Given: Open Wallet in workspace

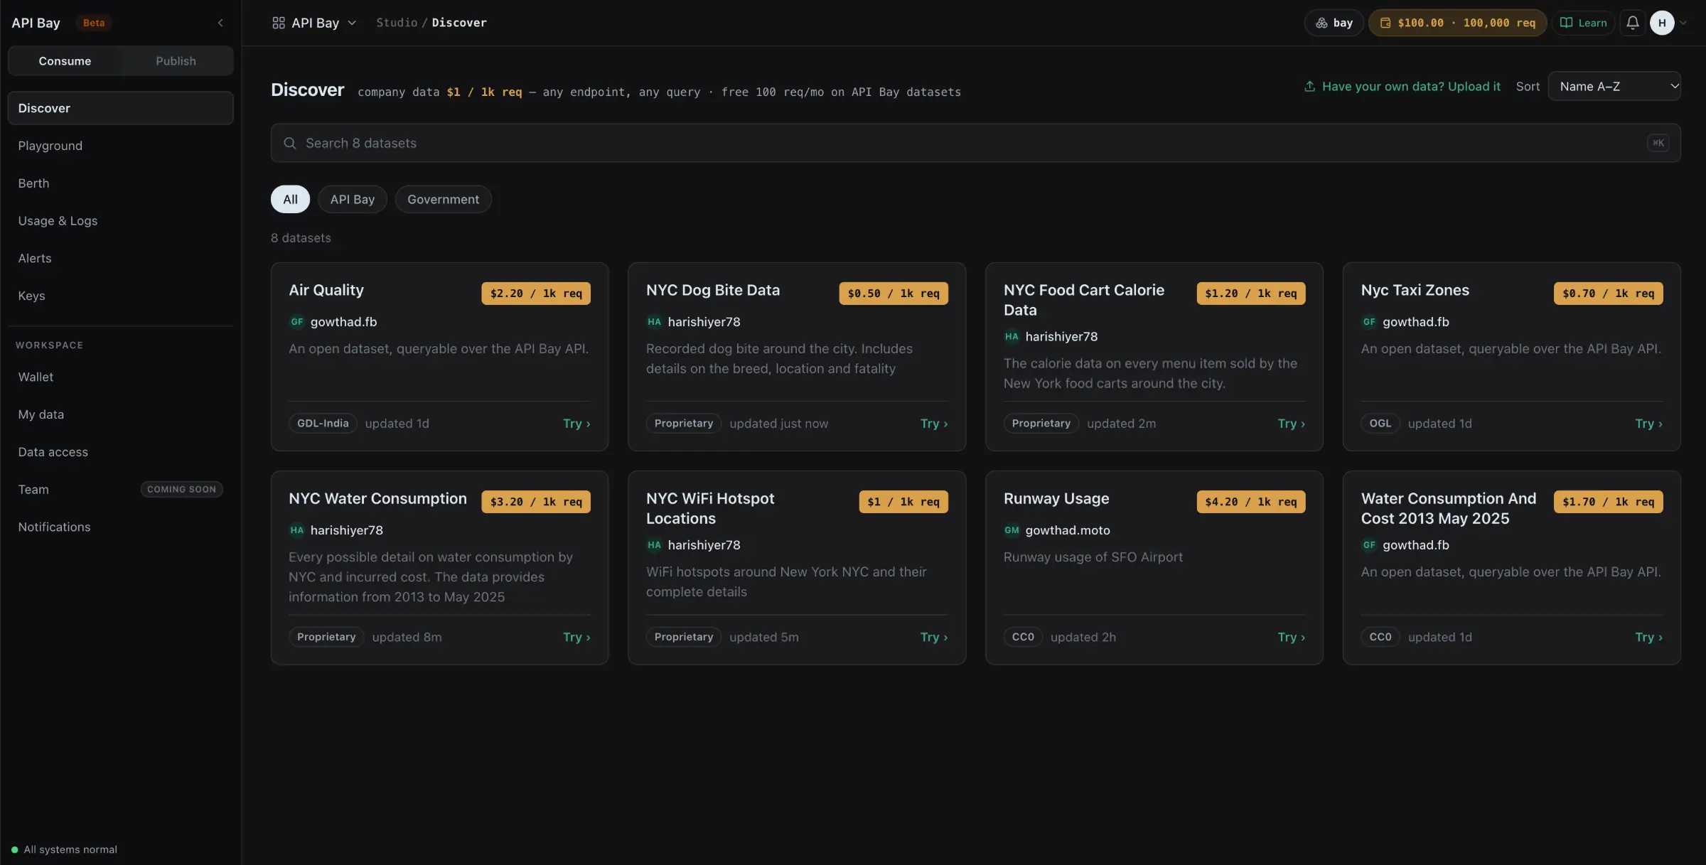Looking at the screenshot, I should 120,377.
